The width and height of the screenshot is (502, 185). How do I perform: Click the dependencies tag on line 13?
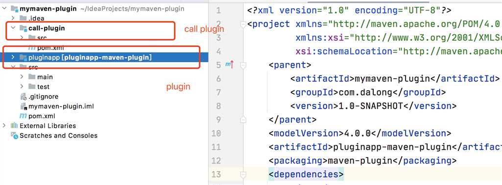point(306,174)
